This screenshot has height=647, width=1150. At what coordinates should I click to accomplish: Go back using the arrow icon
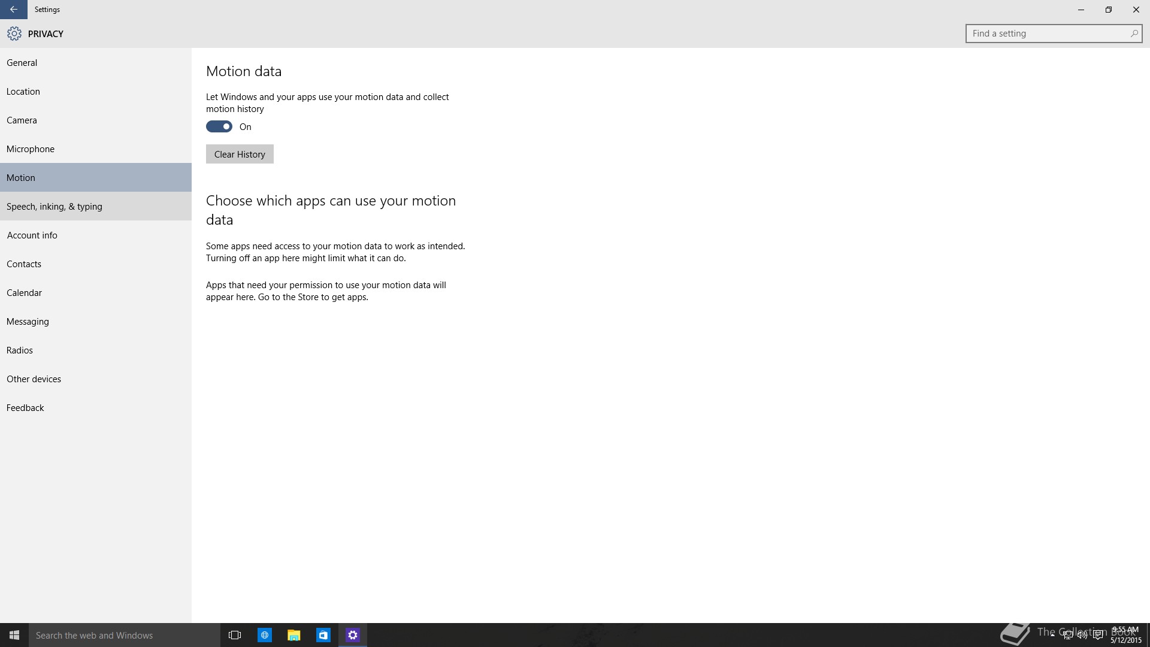[13, 10]
